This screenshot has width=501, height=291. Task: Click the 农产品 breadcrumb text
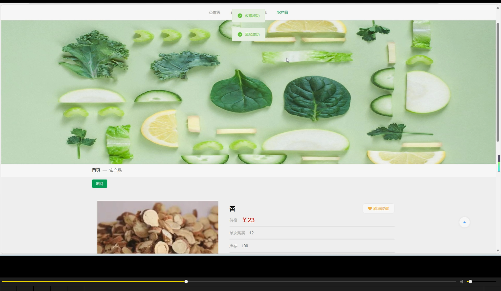pyautogui.click(x=115, y=170)
